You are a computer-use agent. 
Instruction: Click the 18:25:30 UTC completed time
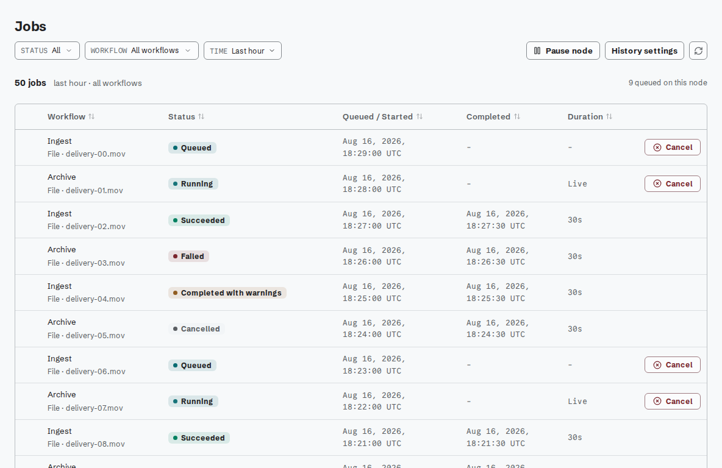pos(495,298)
